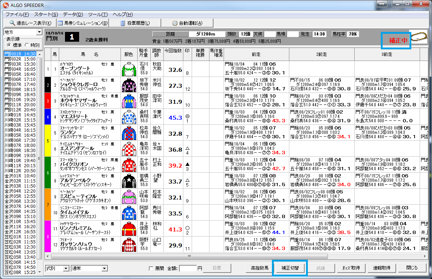This screenshot has width=432, height=279.
Task: Click jockey silks icon for マエストリート
Action: pyautogui.click(x=129, y=117)
